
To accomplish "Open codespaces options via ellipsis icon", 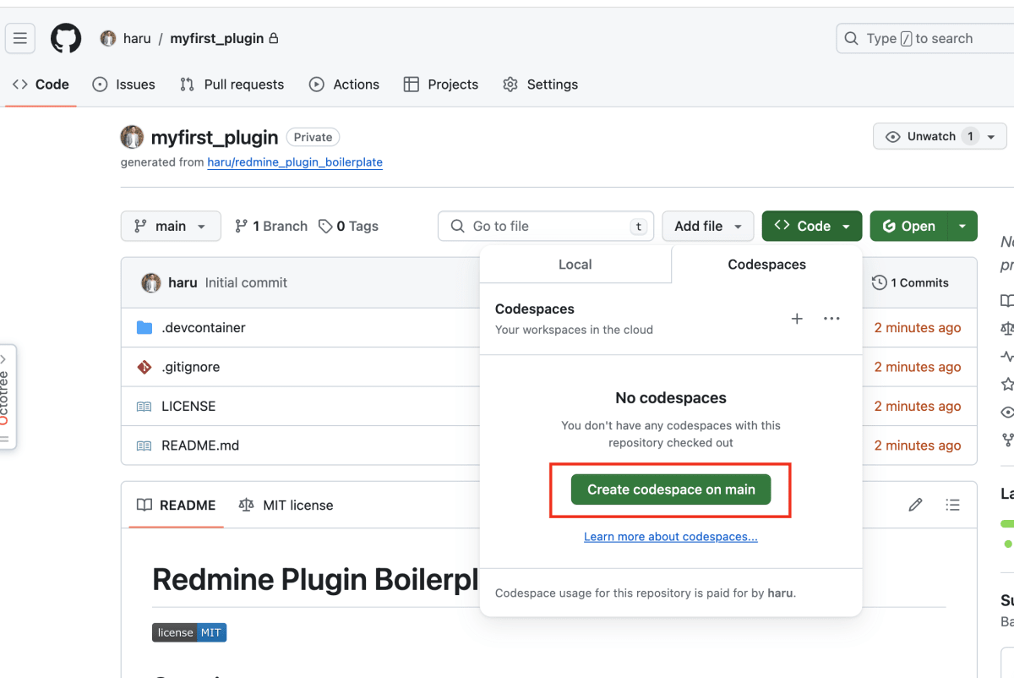I will [x=831, y=319].
